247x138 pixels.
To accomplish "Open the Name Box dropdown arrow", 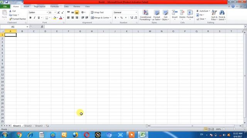I will click(x=27, y=27).
